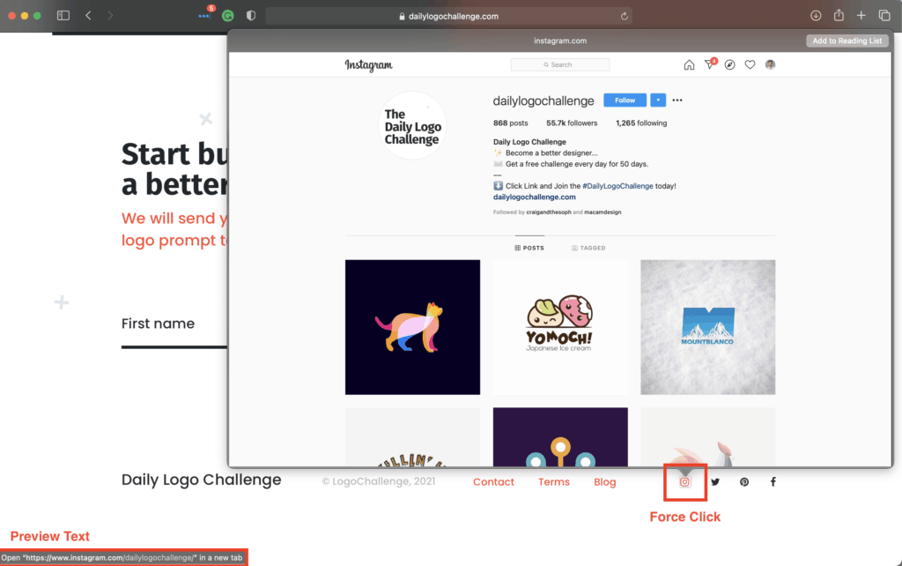This screenshot has width=902, height=566.
Task: View the 55.7k followers list
Action: (x=572, y=123)
